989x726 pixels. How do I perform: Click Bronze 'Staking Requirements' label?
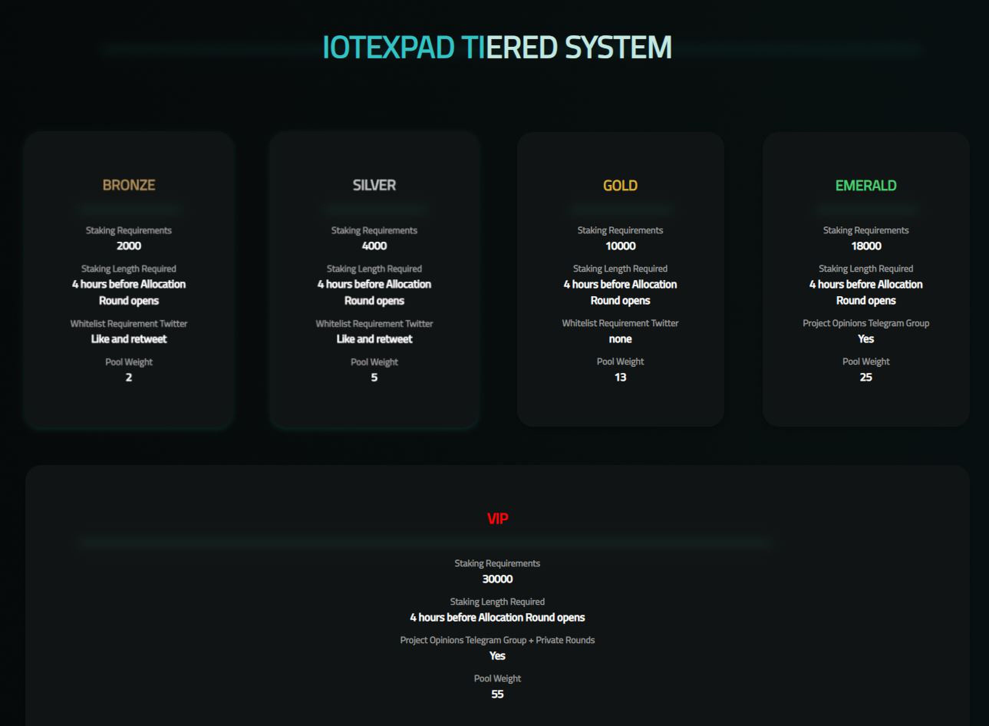coord(129,230)
